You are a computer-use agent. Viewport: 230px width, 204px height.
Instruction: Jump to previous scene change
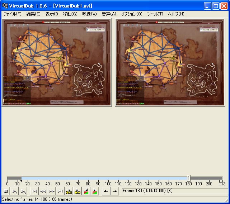pos(86,191)
